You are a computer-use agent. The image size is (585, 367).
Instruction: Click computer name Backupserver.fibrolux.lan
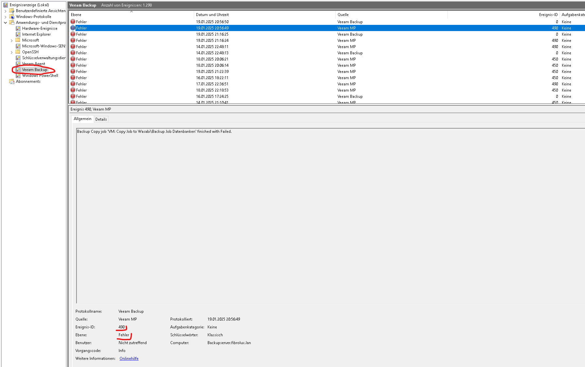pyautogui.click(x=229, y=343)
